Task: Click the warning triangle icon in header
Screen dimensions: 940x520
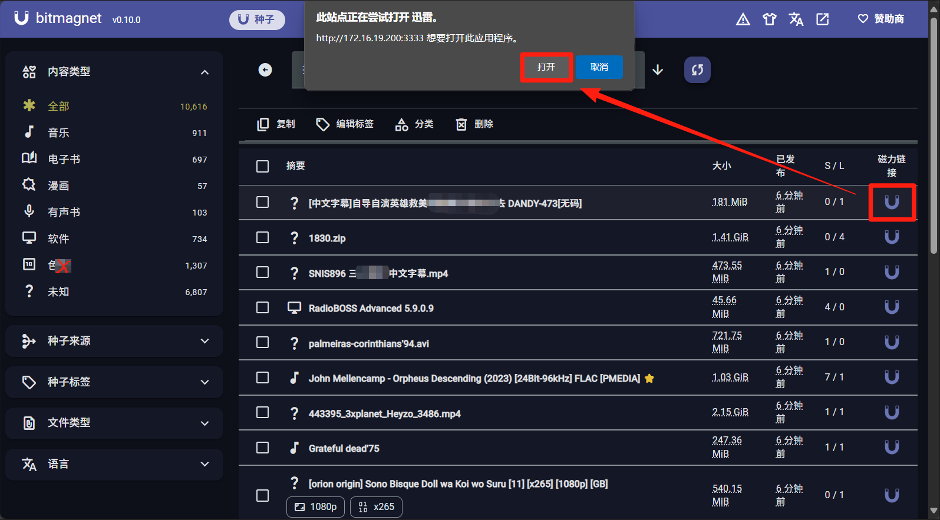Action: pyautogui.click(x=743, y=19)
